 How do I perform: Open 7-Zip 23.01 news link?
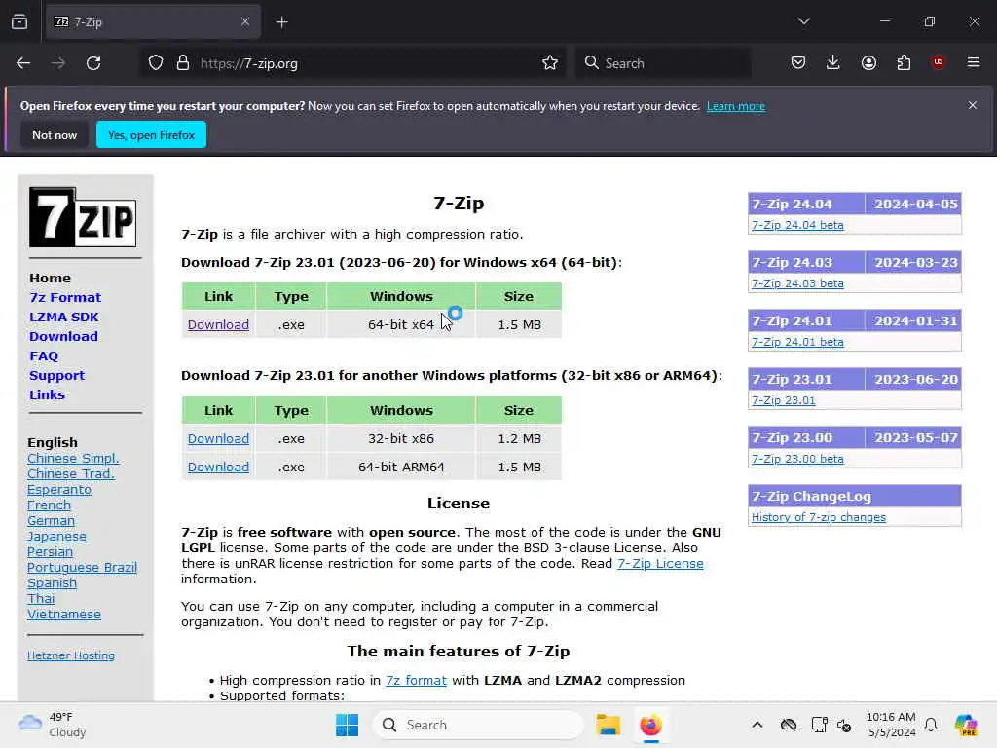784,400
